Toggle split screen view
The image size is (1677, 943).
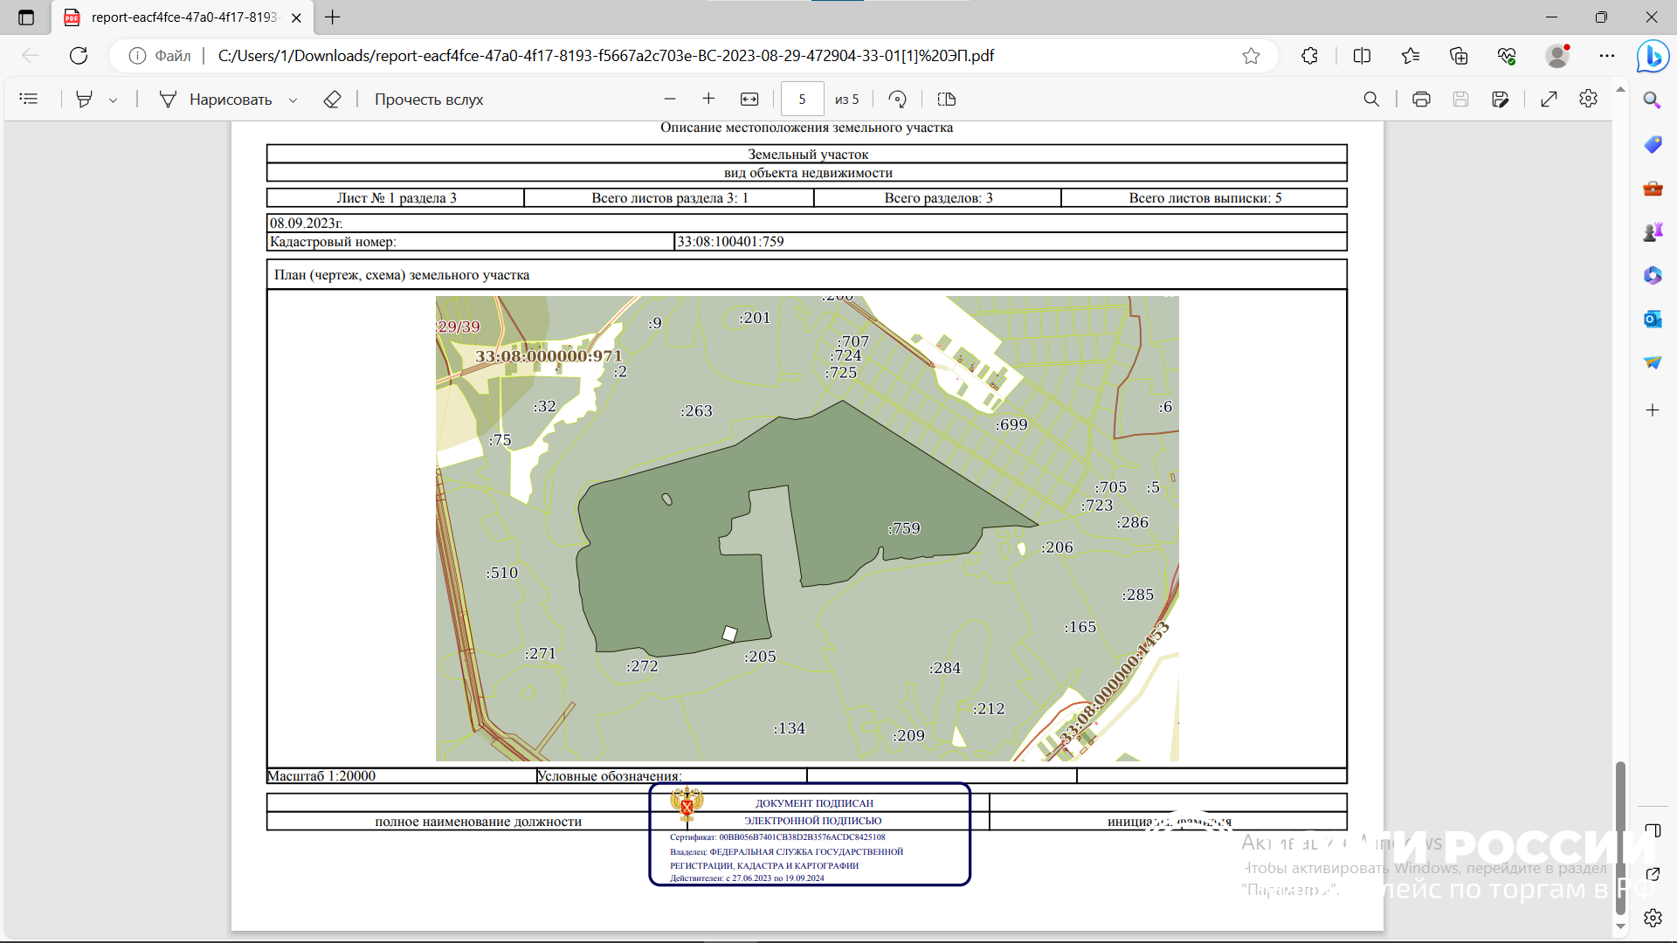(1362, 56)
